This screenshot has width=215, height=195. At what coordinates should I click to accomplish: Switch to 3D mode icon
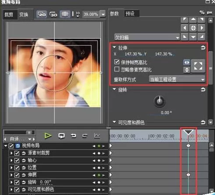tap(54, 14)
